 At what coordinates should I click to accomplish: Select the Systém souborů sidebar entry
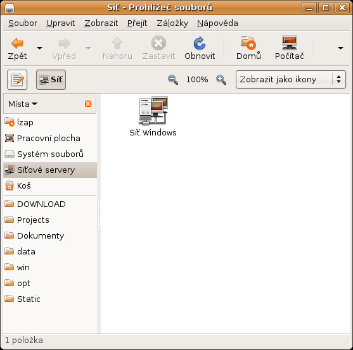point(50,154)
